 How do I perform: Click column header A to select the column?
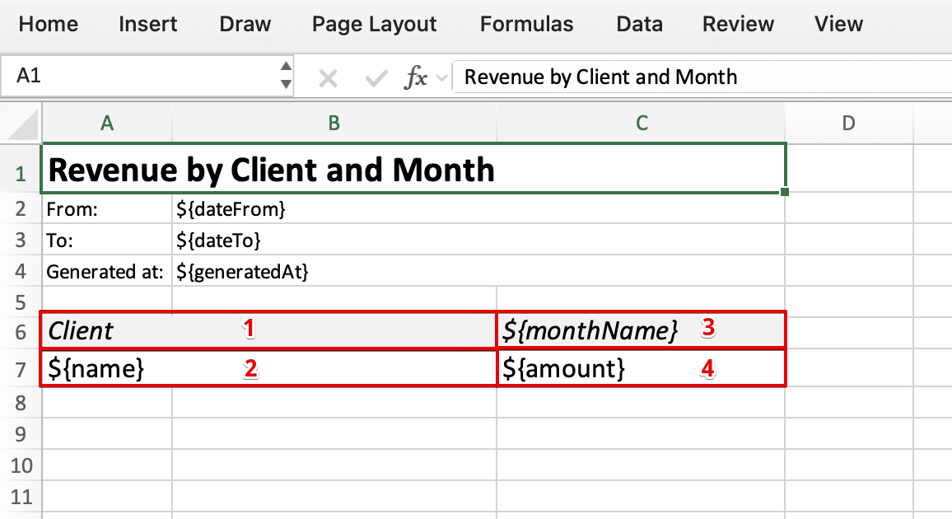click(107, 122)
